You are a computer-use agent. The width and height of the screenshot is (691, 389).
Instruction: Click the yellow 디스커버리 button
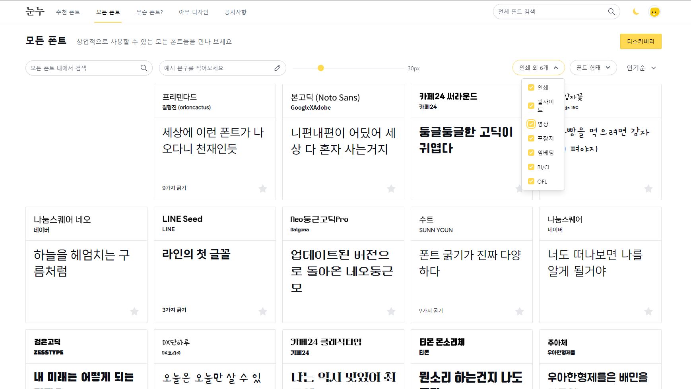click(x=641, y=41)
